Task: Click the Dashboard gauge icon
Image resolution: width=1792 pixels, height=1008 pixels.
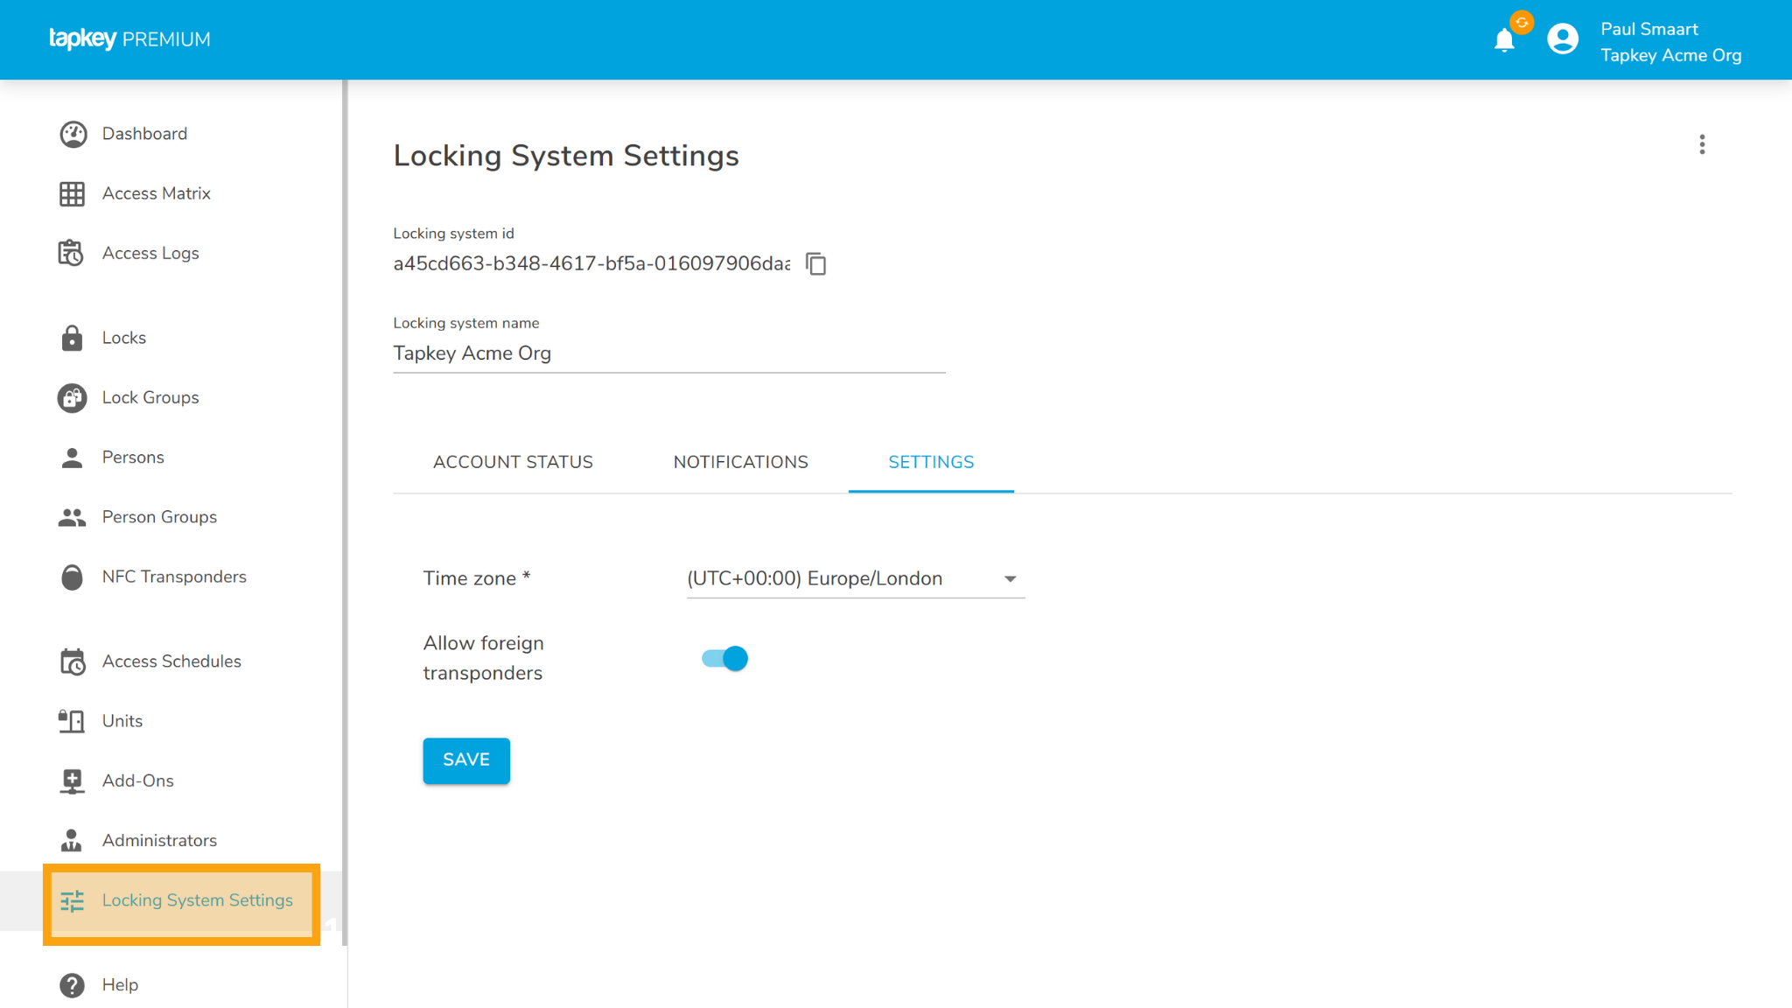Action: point(73,134)
